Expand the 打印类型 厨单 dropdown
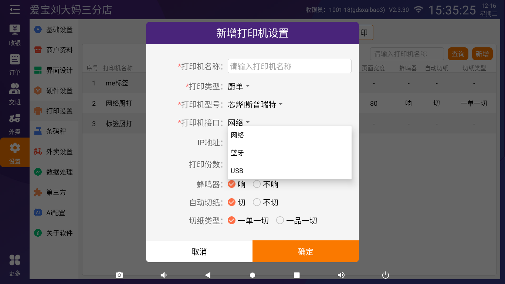Image resolution: width=505 pixels, height=284 pixels. (239, 87)
